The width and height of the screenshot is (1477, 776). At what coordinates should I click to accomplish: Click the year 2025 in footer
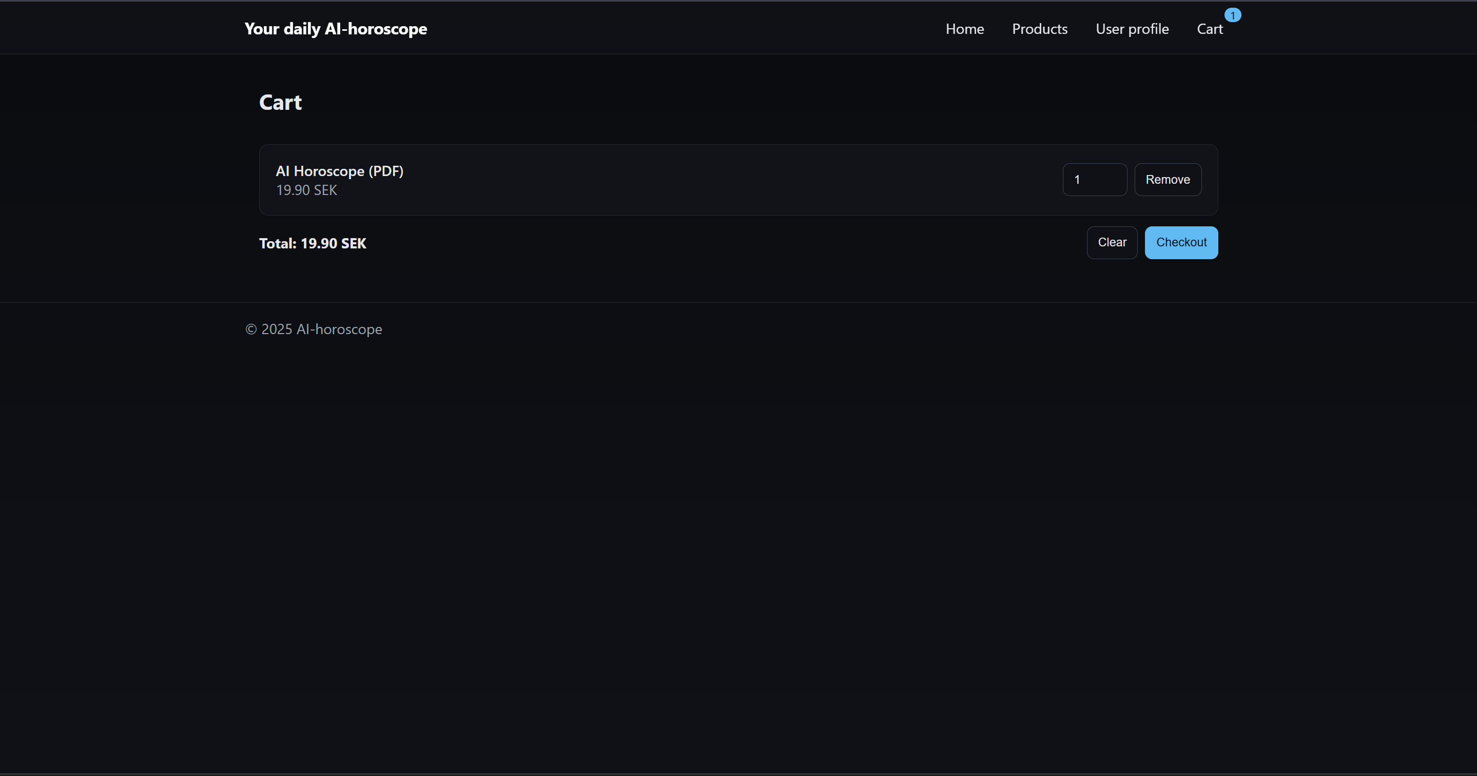[x=277, y=329]
